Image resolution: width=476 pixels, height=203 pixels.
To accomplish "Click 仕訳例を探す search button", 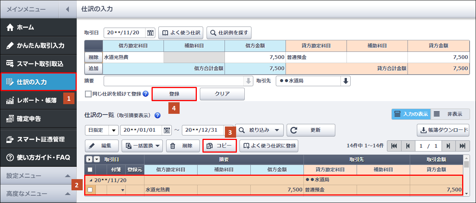I will tap(229, 32).
